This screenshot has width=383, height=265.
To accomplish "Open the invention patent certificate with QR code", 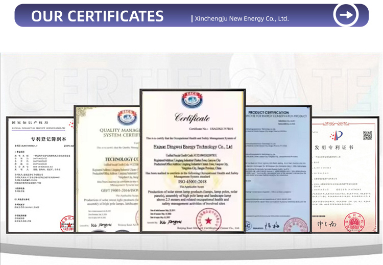I will (x=345, y=175).
